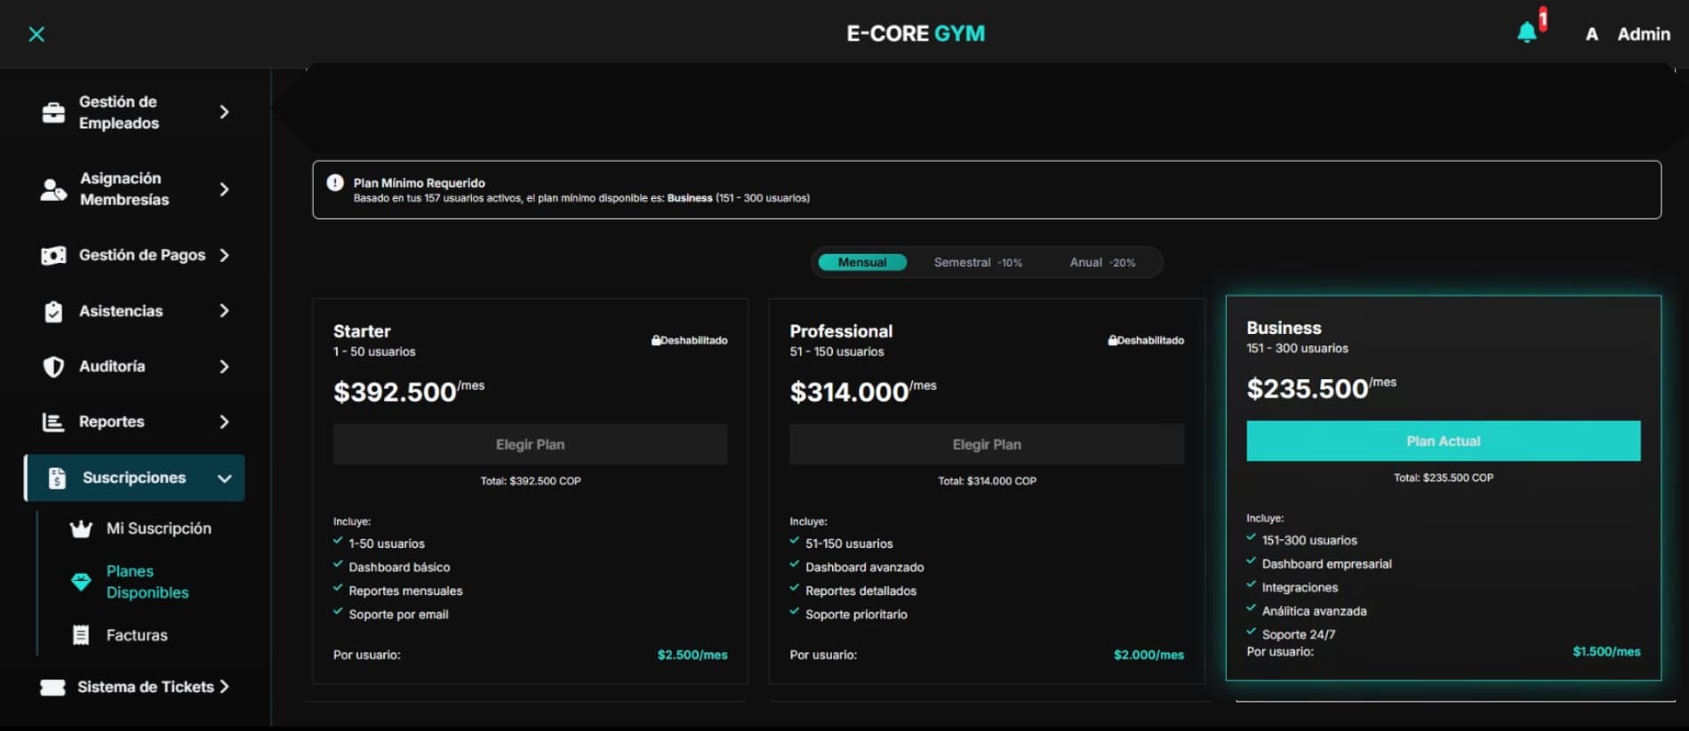Click the info icon in Plan Mínimo Requerido

coord(335,183)
